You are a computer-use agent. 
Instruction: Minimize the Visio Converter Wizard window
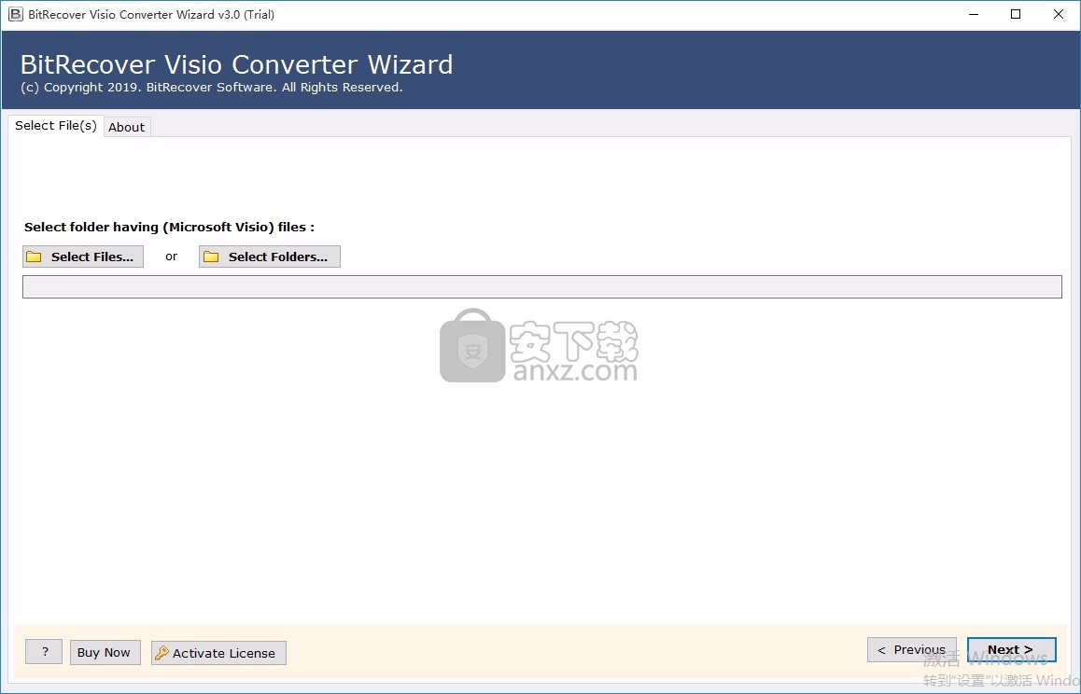pos(974,15)
